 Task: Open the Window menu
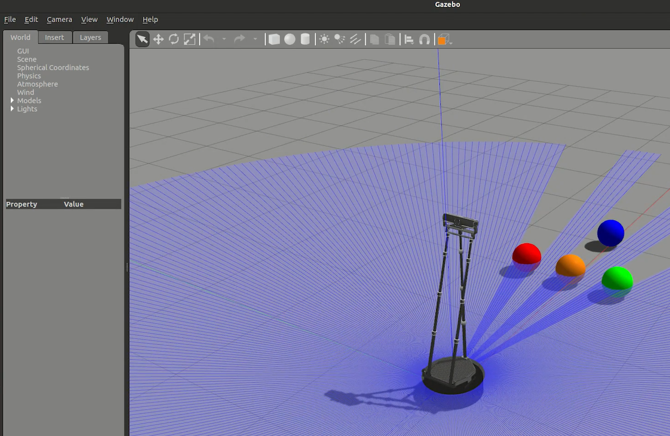pos(120,19)
